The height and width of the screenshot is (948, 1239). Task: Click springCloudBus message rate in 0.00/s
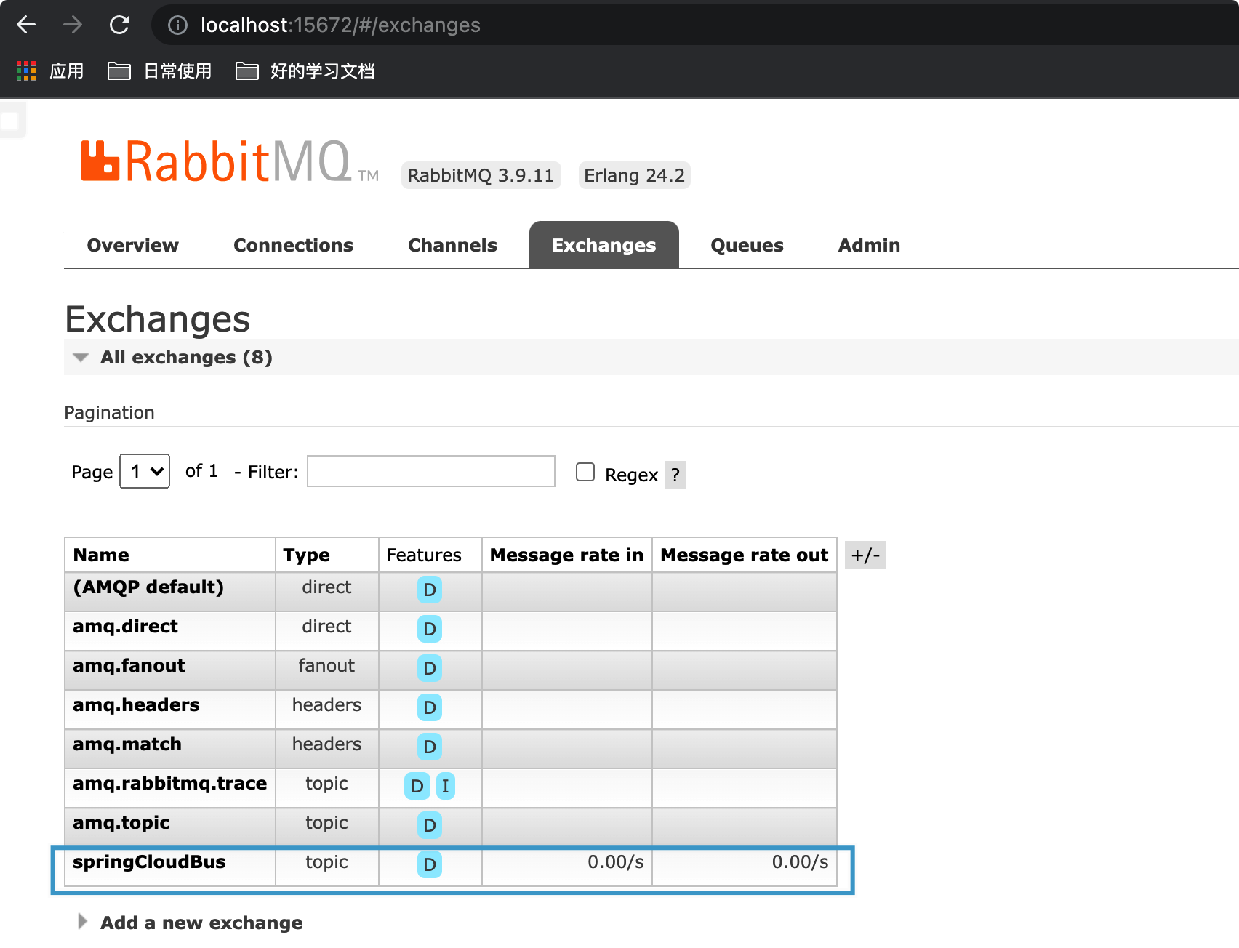coord(616,862)
